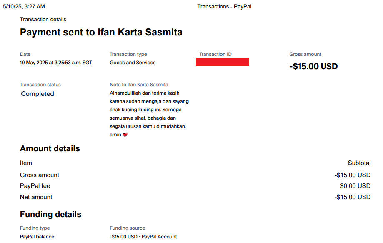Screen dimensions: 383x243
Task: Click the "Completed" transaction status
Action: 38,94
